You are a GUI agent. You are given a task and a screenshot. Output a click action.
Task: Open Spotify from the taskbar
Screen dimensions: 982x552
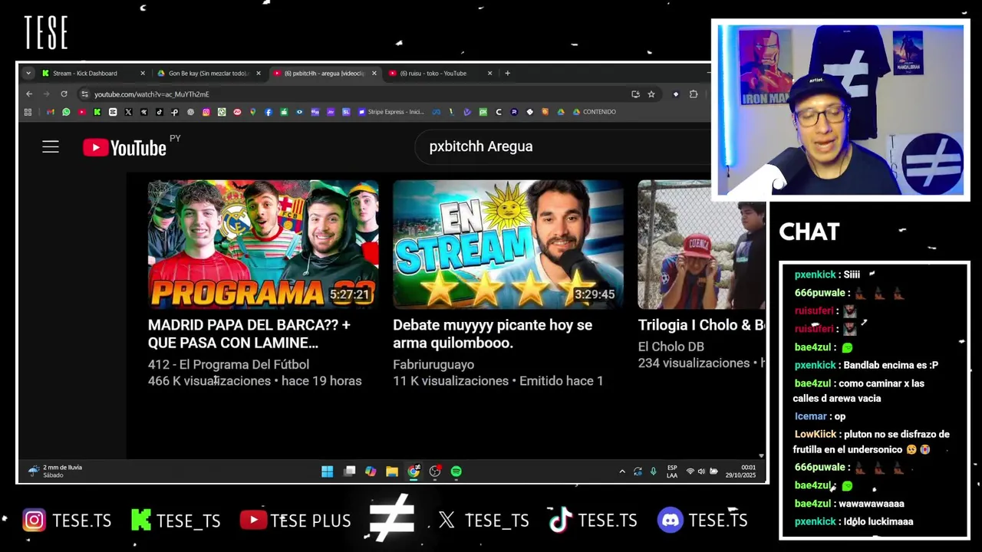[456, 472]
